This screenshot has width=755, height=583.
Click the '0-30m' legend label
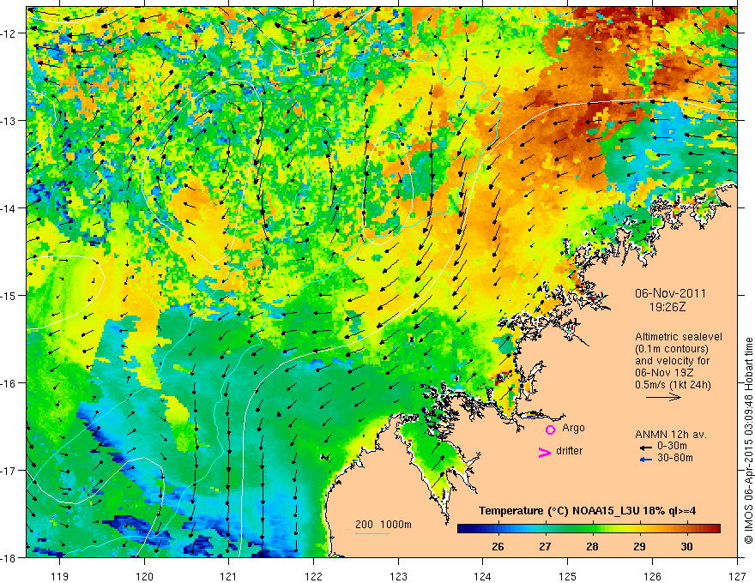coord(672,446)
